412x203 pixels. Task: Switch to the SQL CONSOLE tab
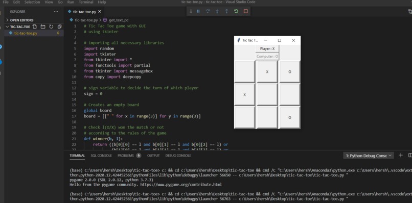[x=101, y=156]
